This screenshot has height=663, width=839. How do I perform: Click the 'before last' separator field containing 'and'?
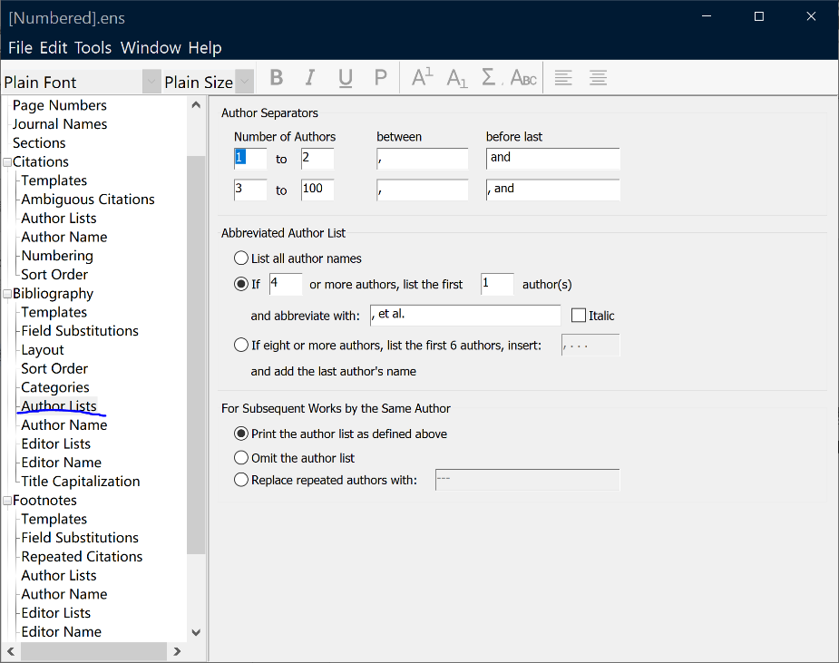click(552, 158)
